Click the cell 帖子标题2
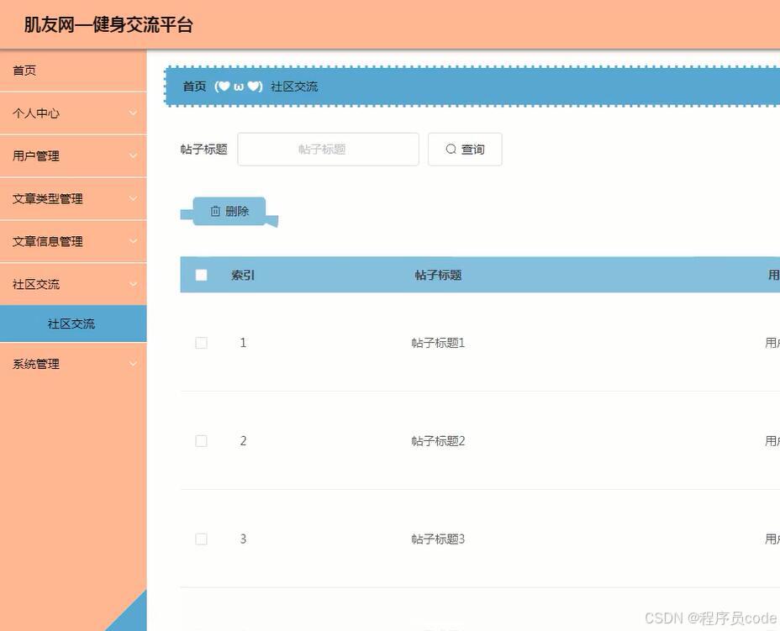 (438, 441)
